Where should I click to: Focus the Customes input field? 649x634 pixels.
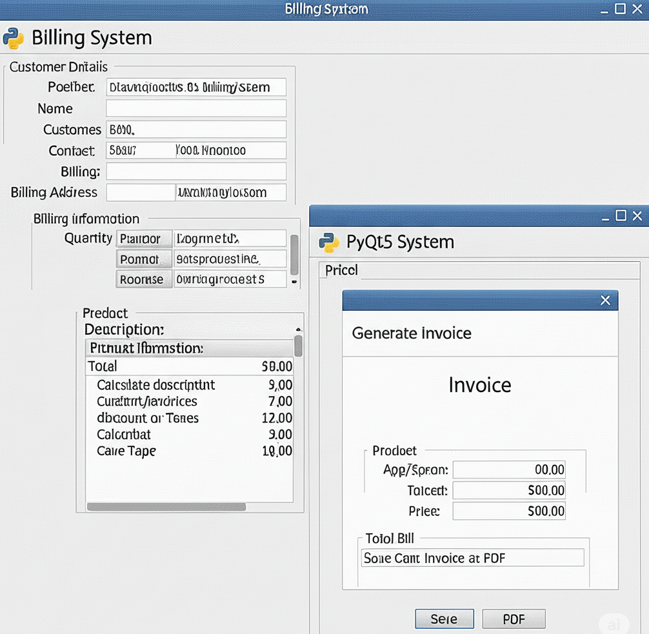click(195, 130)
